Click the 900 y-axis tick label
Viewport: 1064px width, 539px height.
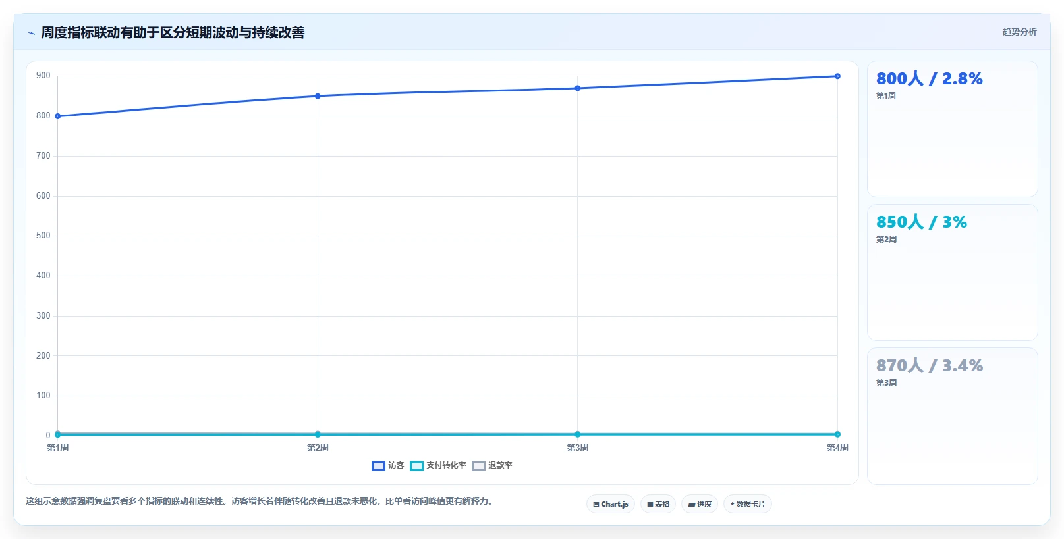[x=43, y=76]
